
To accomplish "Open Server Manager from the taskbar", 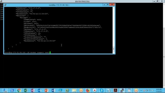I will tap(5, 90).
